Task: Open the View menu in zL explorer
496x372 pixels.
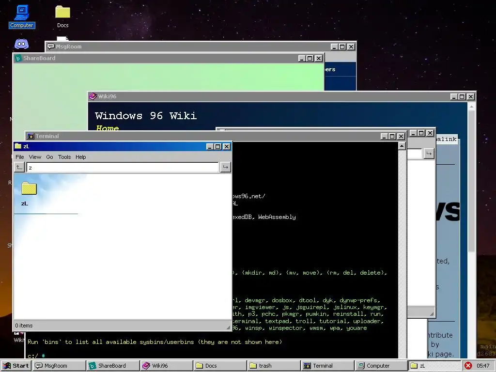Action: point(35,157)
